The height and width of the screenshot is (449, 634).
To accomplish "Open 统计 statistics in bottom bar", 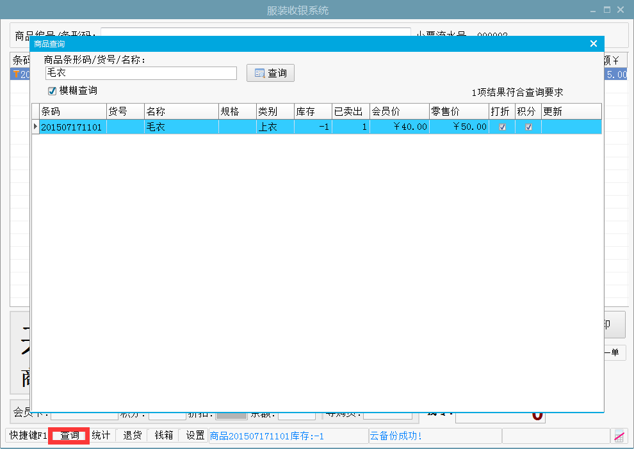I will click(101, 436).
